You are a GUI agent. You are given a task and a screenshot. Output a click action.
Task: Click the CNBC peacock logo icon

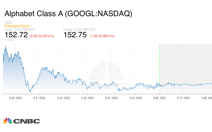click(7, 121)
